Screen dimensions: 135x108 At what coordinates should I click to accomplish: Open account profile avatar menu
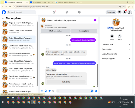(x=130, y=12)
